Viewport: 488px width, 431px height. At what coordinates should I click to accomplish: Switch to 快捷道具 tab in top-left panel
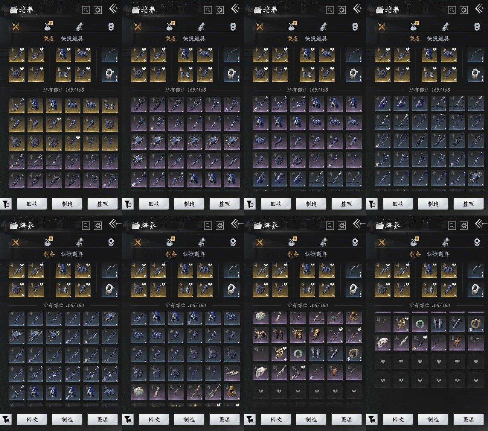tap(72, 39)
